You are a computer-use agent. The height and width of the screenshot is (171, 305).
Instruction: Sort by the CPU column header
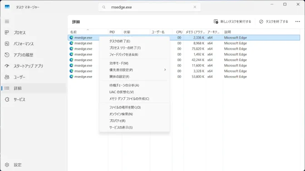tap(178, 32)
